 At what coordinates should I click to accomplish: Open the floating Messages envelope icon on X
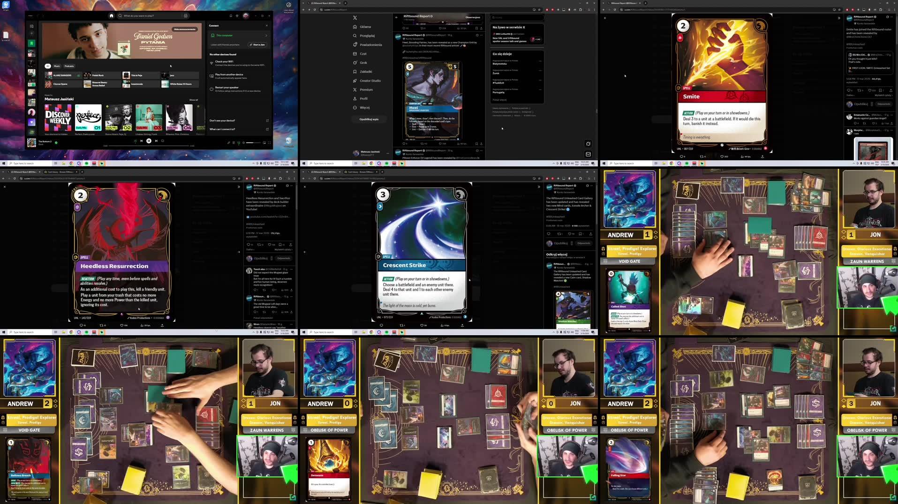pyautogui.click(x=588, y=154)
